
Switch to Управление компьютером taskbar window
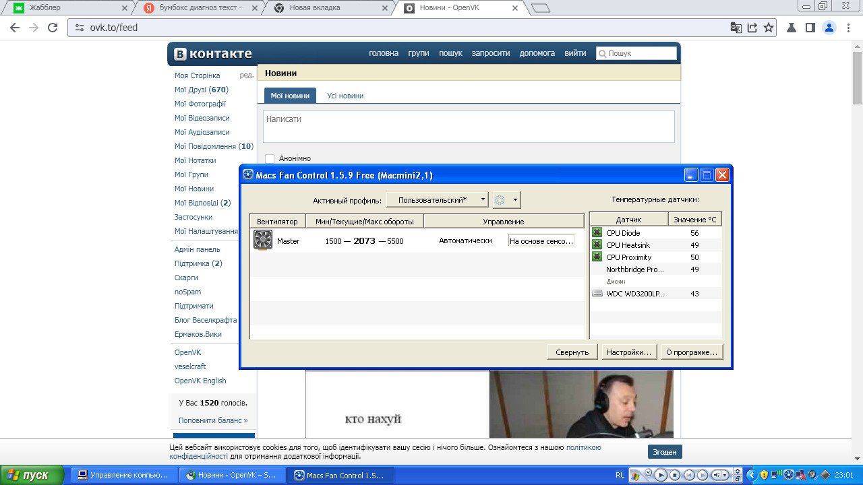(124, 475)
